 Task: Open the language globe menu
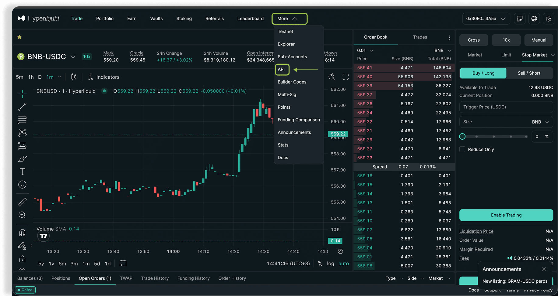(534, 19)
